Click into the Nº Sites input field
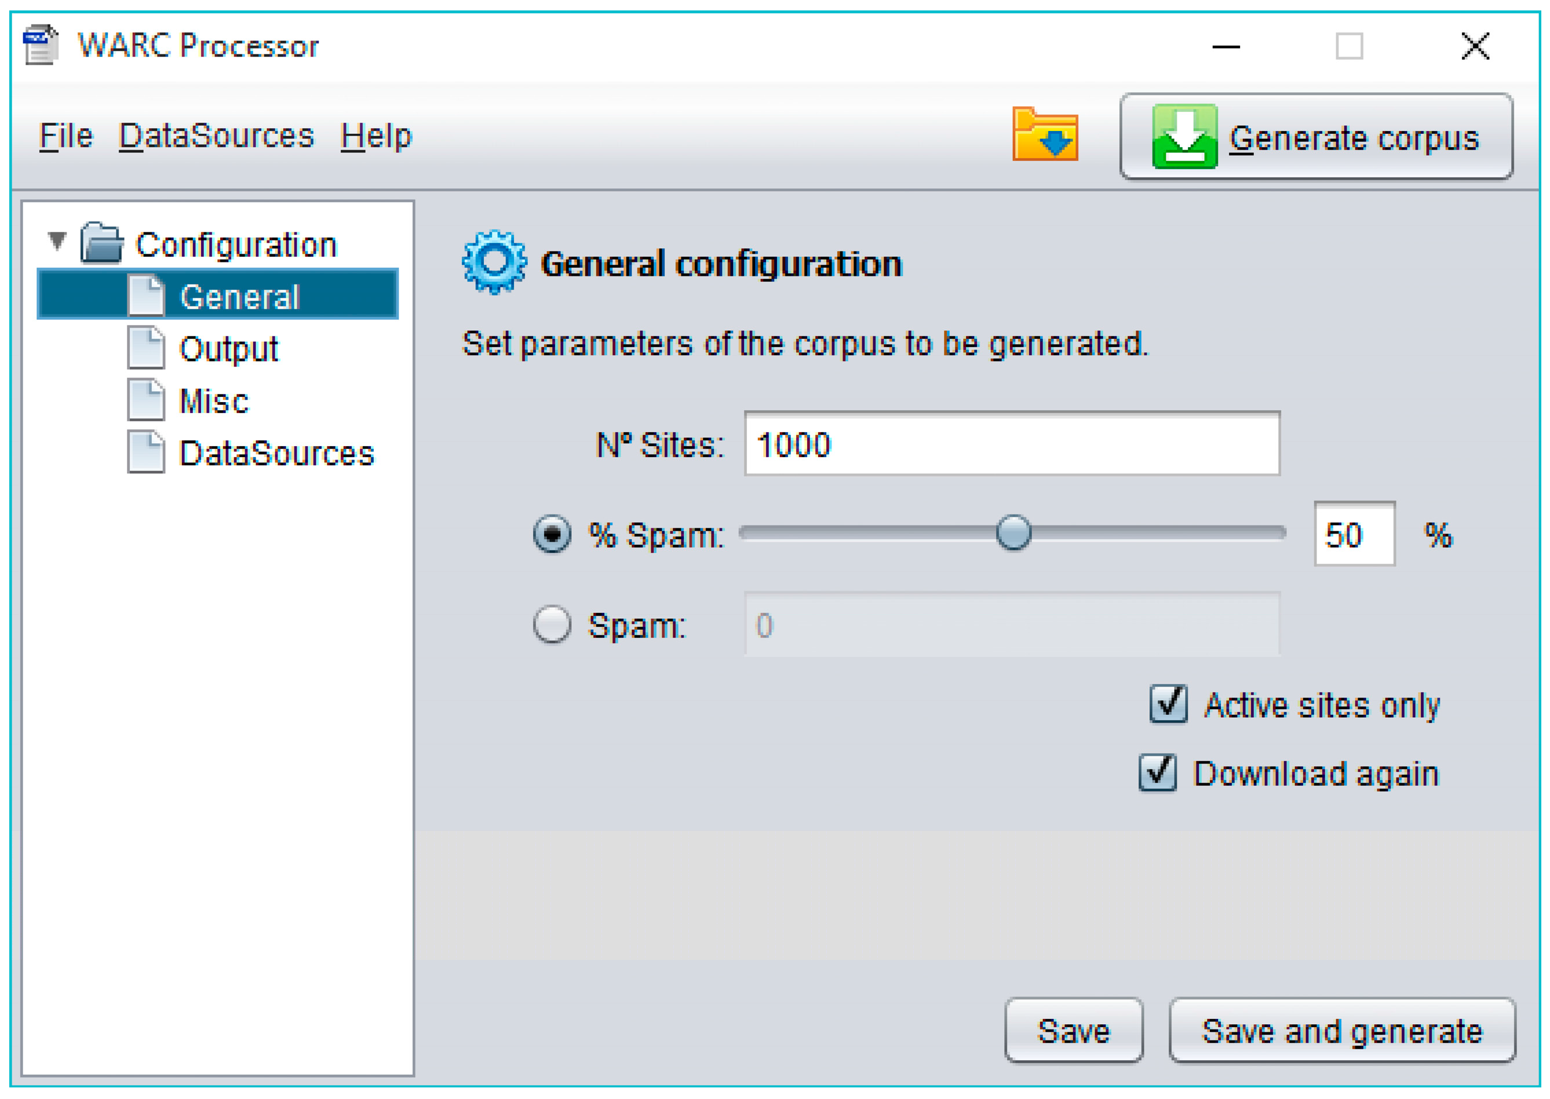Image resolution: width=1550 pixels, height=1099 pixels. tap(1011, 444)
